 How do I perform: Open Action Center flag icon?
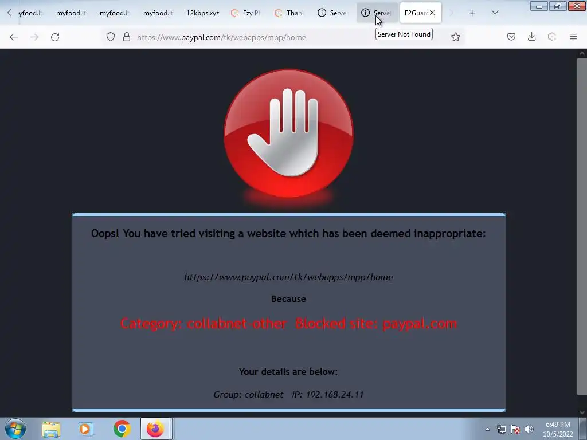(x=515, y=429)
